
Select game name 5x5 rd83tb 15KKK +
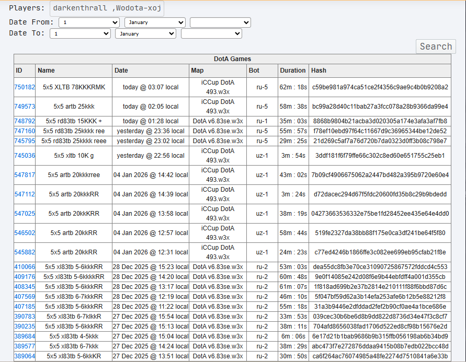coord(74,121)
